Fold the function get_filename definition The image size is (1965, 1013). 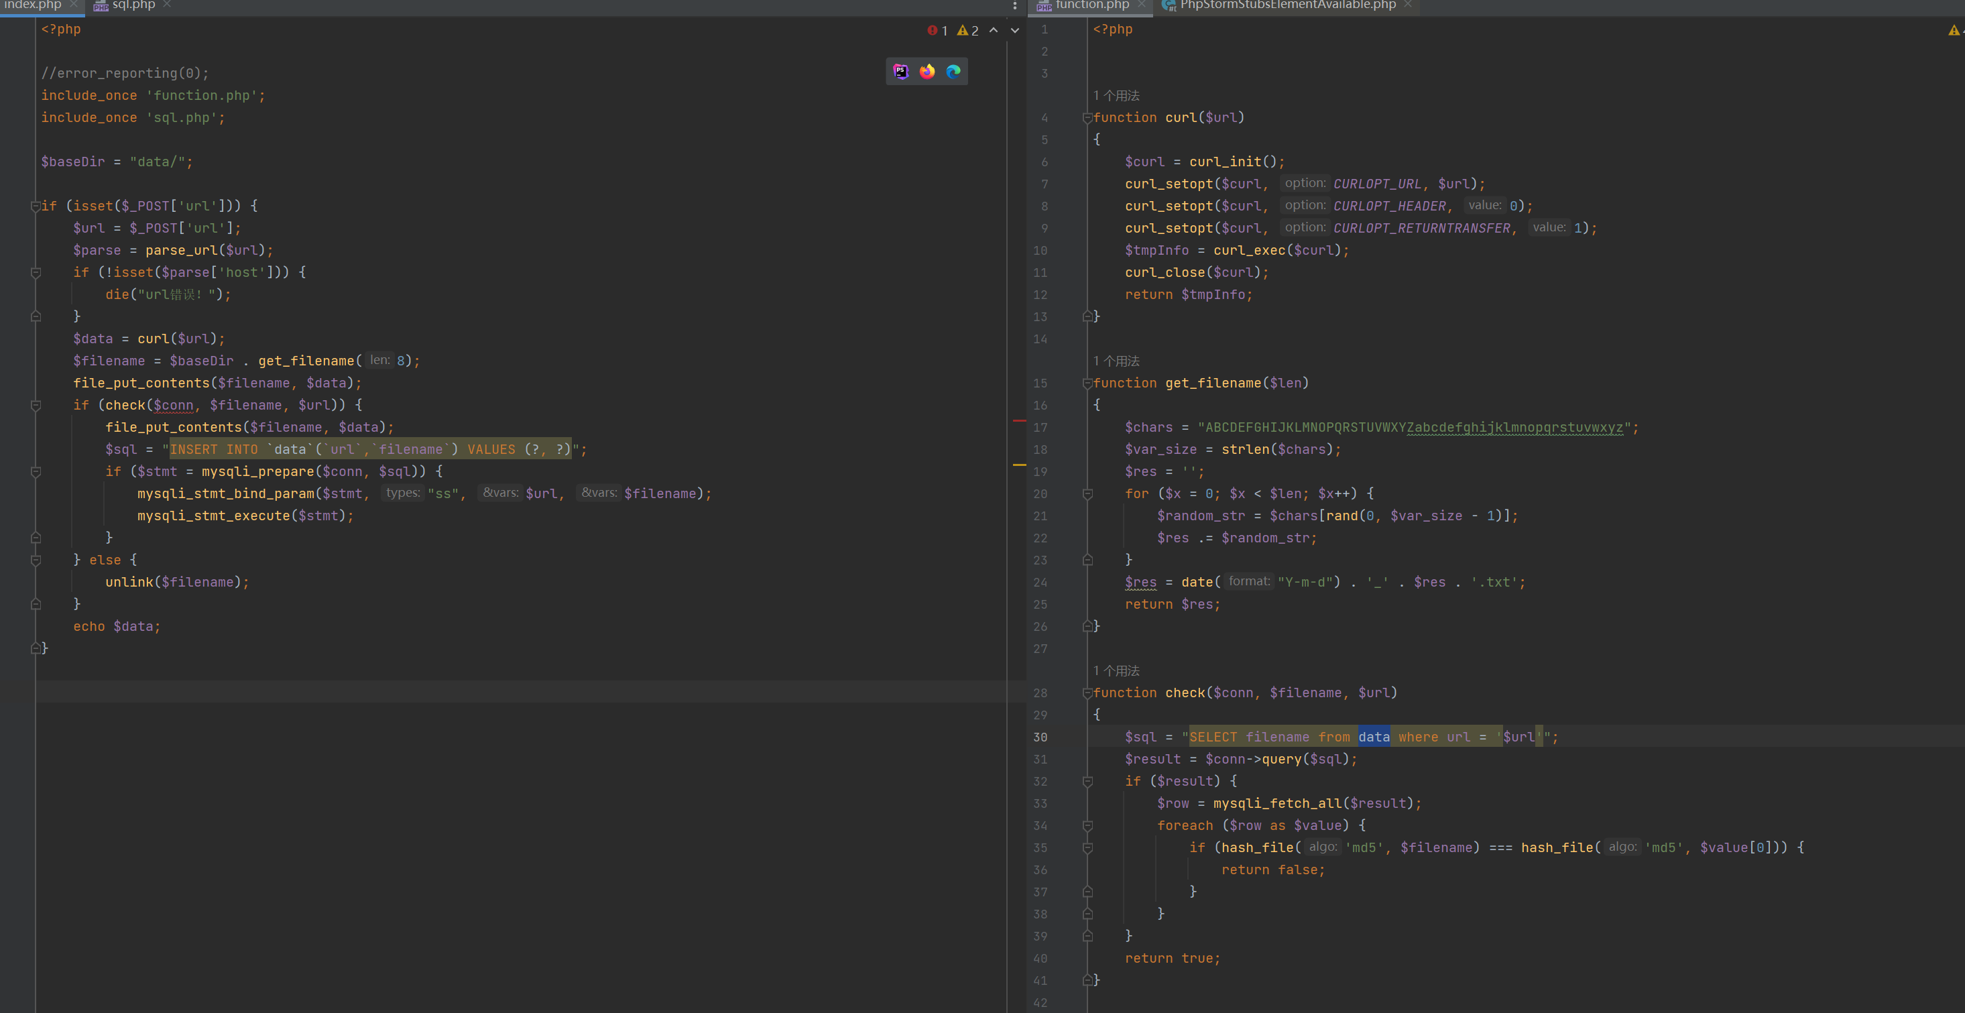[1087, 383]
